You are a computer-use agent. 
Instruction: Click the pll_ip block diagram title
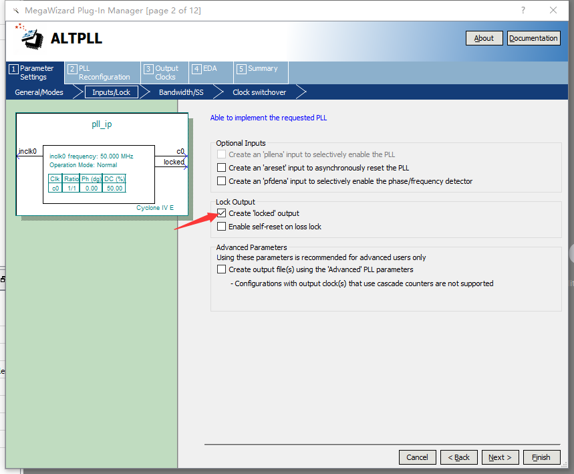click(102, 124)
